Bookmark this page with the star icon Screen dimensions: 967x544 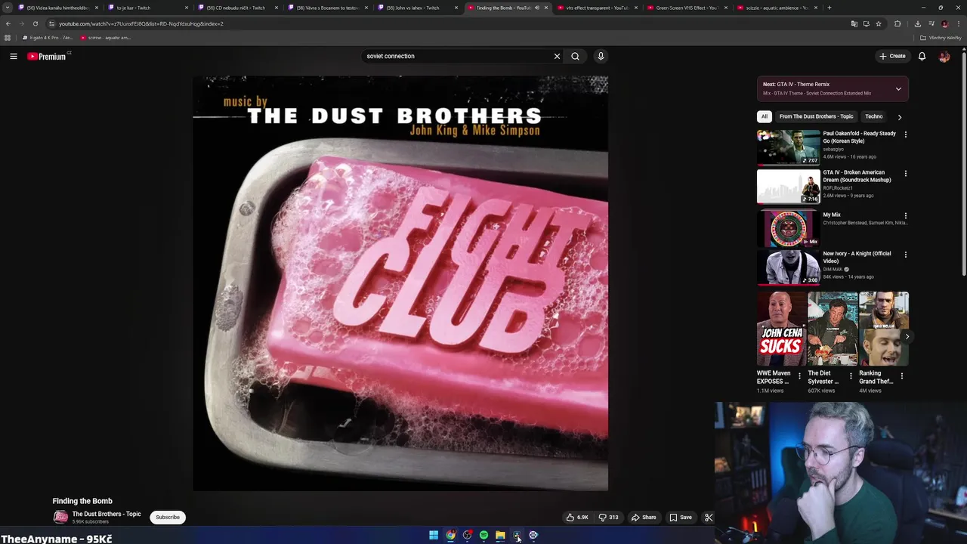(879, 23)
